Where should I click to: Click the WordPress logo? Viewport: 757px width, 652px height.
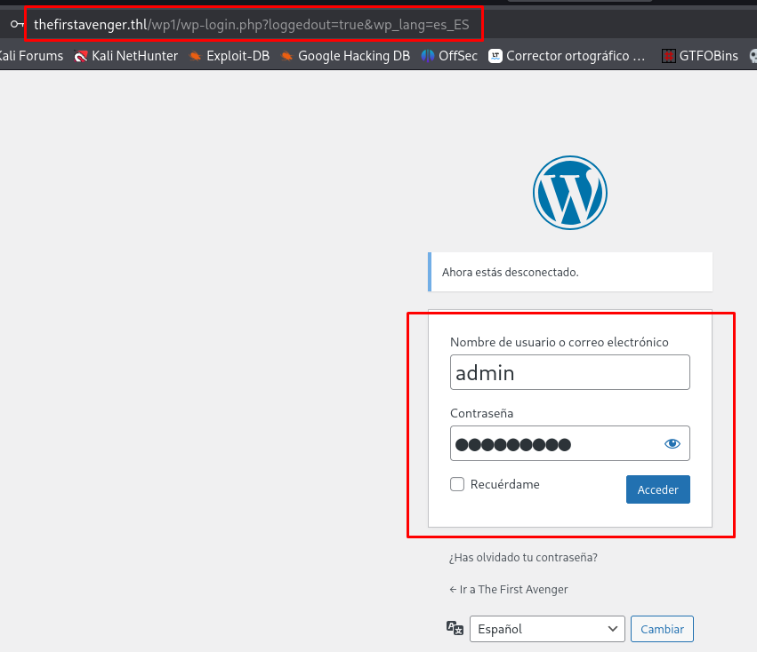(569, 193)
